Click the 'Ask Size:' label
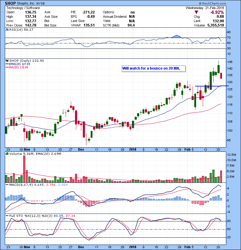The width and height of the screenshot is (241, 250). click(x=51, y=17)
